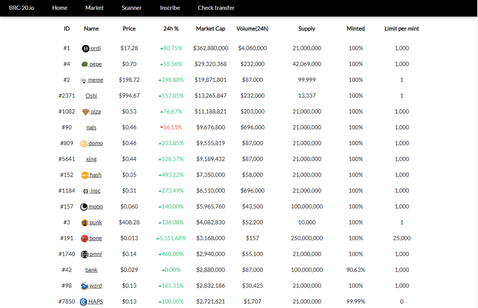The width and height of the screenshot is (478, 308).
Task: Click the Price column header
Action: [x=129, y=28]
